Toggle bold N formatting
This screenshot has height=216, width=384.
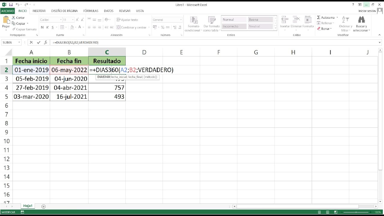[x=42, y=27]
